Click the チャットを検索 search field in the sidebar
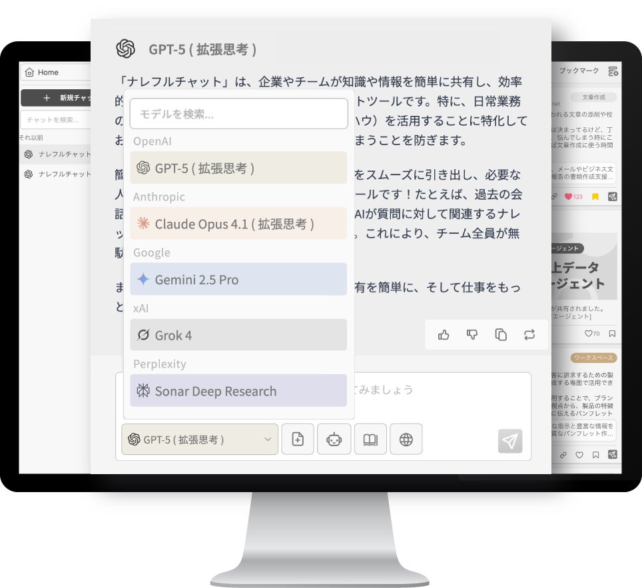The height and width of the screenshot is (588, 642). tap(56, 120)
